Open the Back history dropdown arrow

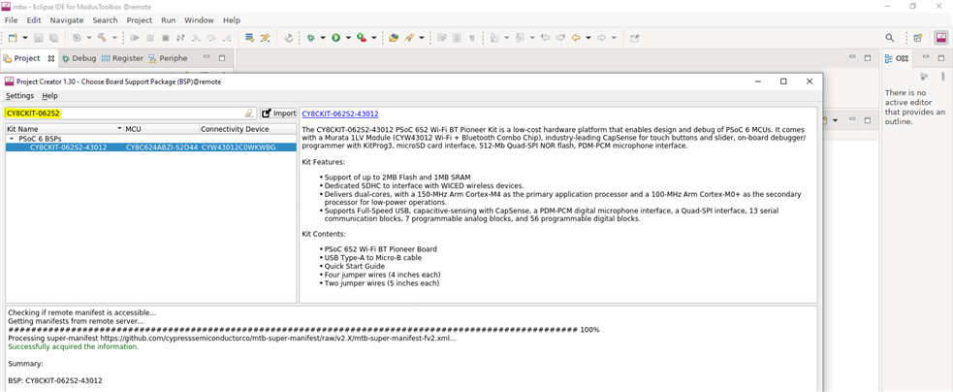click(588, 38)
